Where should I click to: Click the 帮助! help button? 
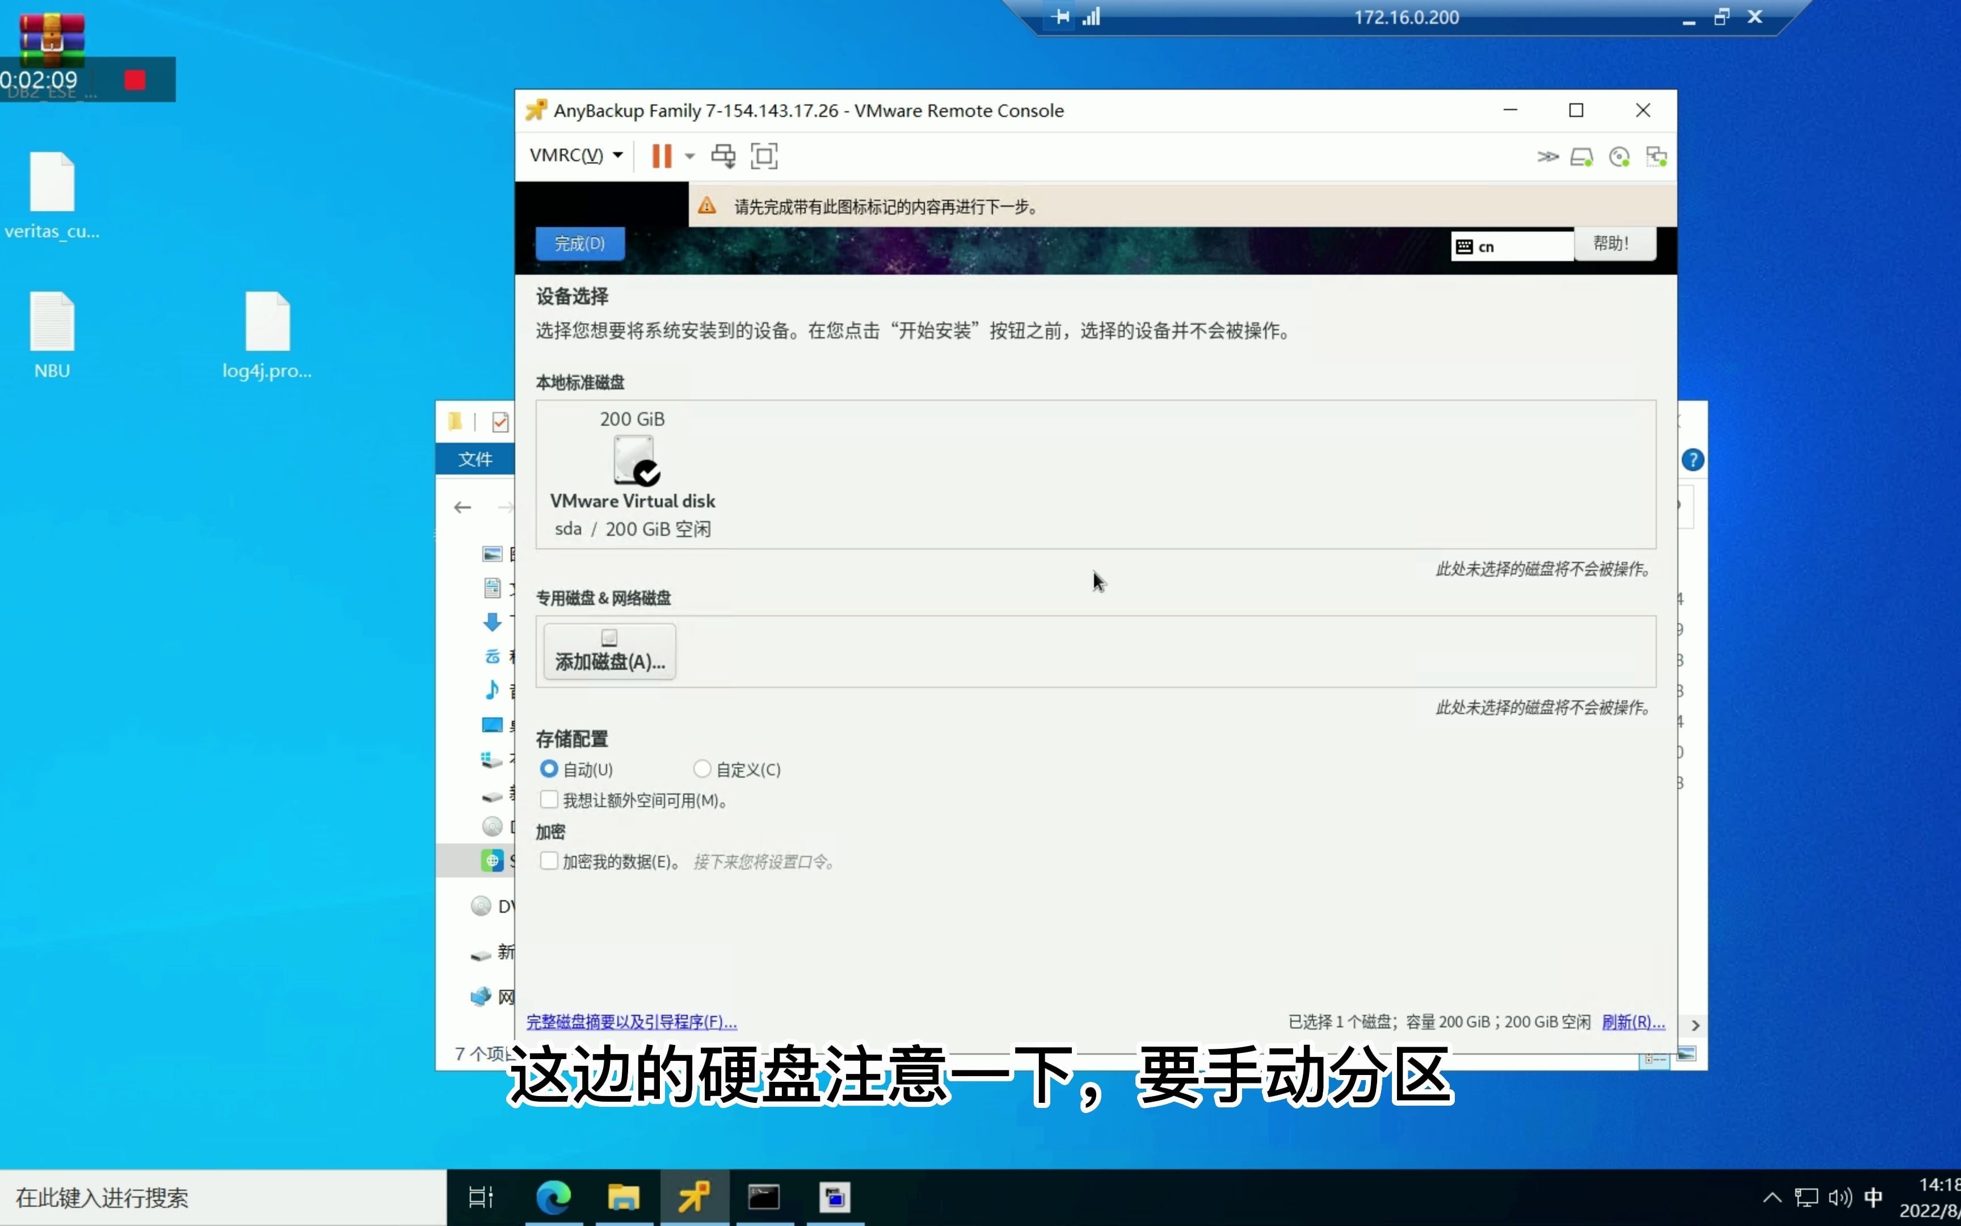click(x=1614, y=243)
